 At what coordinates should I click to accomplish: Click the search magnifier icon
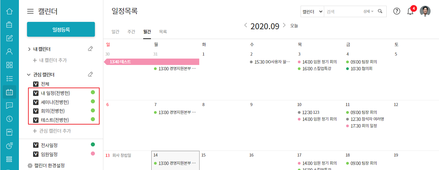pyautogui.click(x=380, y=11)
